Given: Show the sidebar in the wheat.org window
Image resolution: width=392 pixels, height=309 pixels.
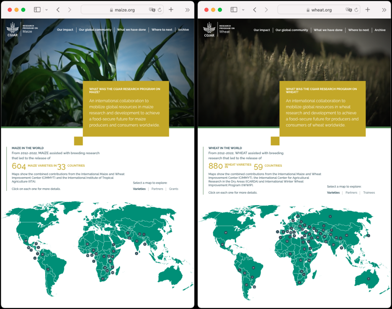Looking at the screenshot, I should click(234, 10).
